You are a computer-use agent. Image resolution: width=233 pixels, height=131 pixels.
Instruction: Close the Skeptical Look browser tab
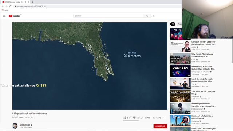(x=28, y=2)
